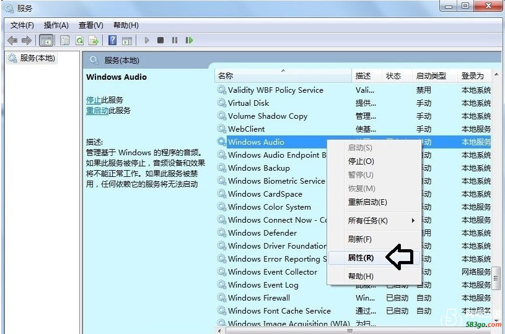Select the Windows Error Reporting Service row
Image resolution: width=505 pixels, height=334 pixels.
click(271, 259)
